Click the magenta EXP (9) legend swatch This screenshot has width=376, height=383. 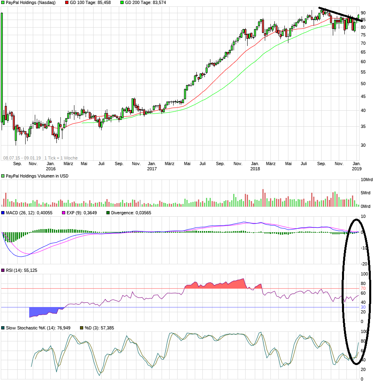point(64,213)
